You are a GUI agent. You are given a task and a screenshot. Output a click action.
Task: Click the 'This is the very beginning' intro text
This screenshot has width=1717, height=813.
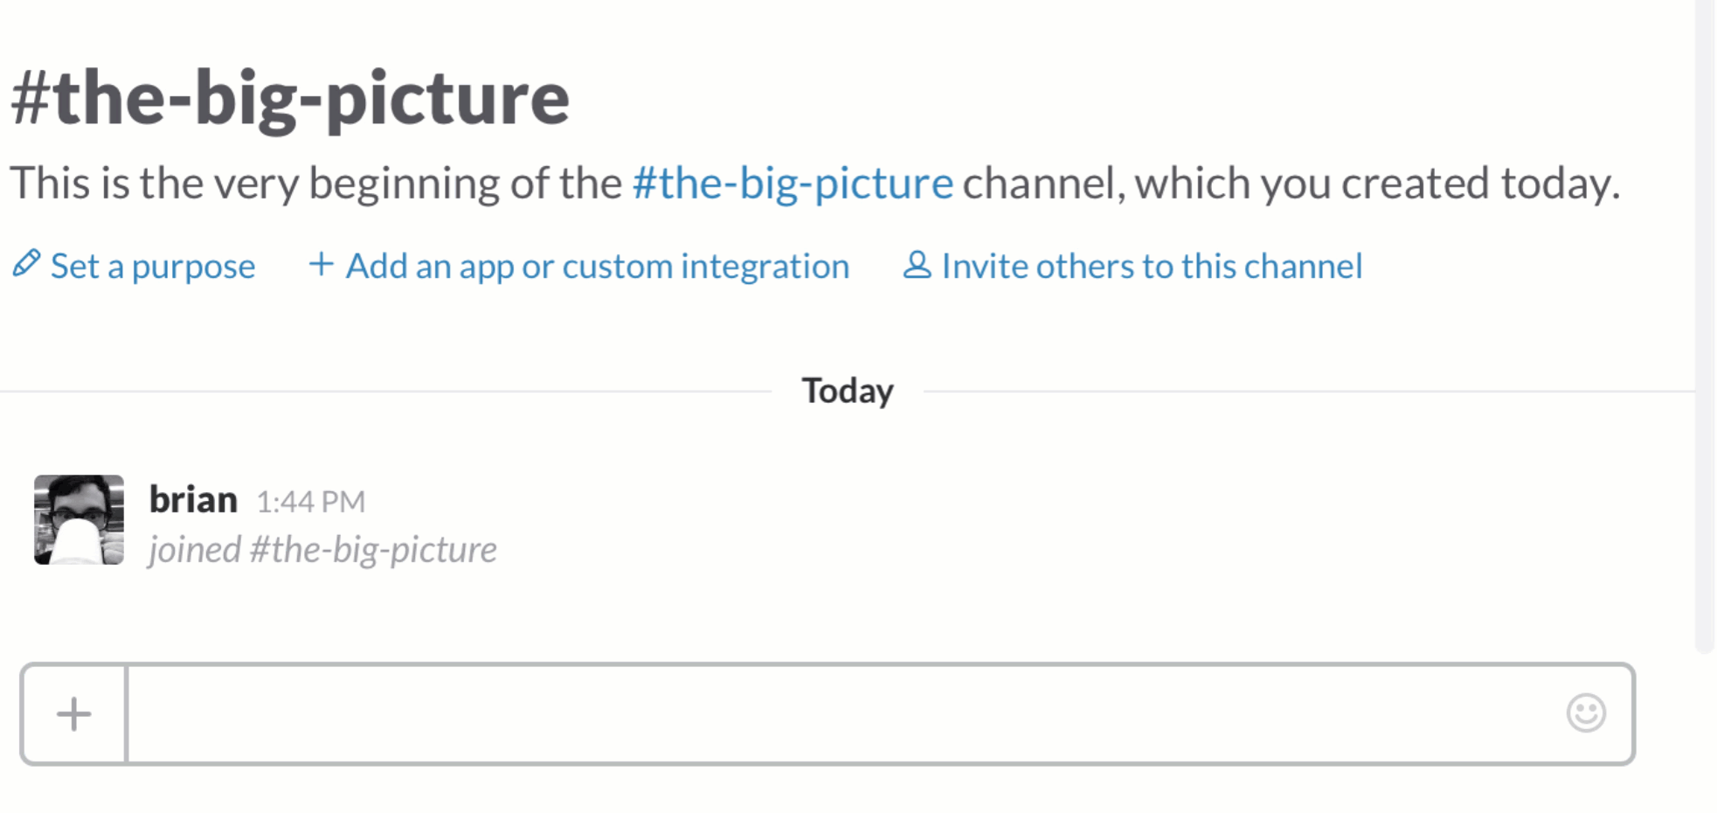(x=315, y=184)
